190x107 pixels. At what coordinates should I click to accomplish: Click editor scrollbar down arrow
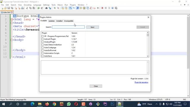[188, 96]
